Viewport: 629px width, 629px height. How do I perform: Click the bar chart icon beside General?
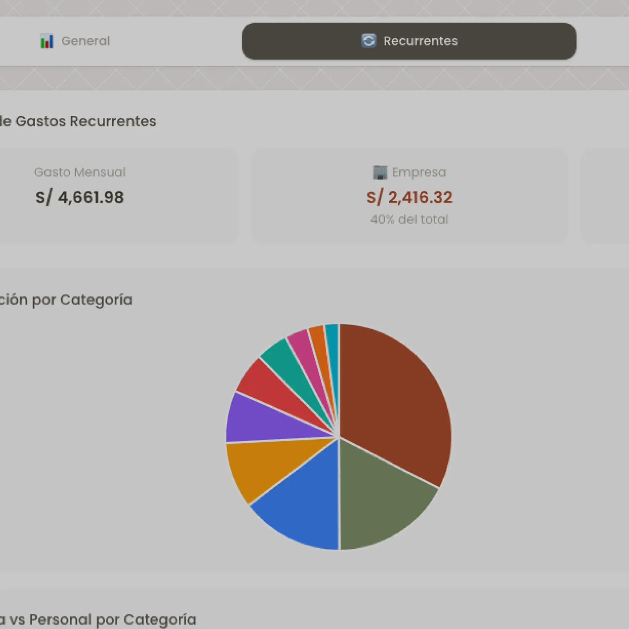47,41
